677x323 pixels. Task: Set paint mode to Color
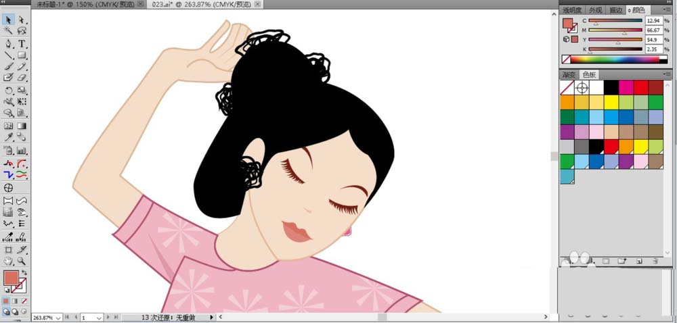7,301
